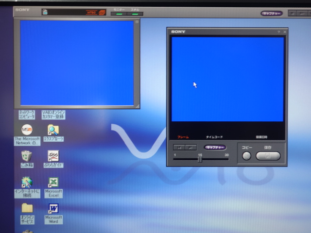Open the ぷららガイド desktop shortcut
Image resolution: width=311 pixels, height=233 pixels.
coord(53,156)
